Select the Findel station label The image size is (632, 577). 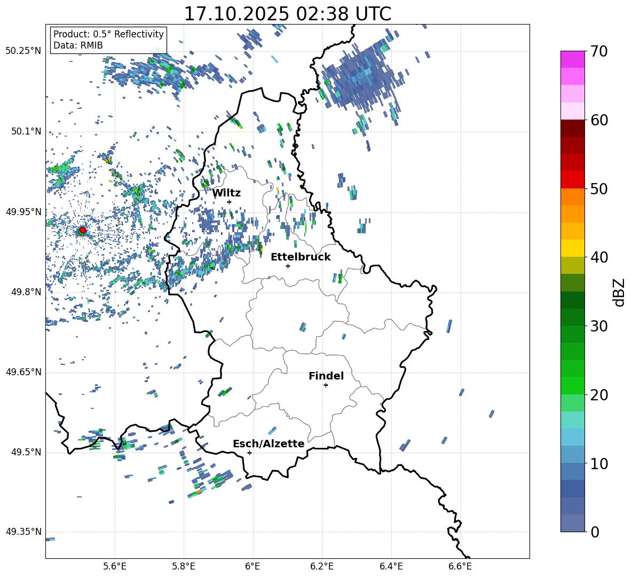pyautogui.click(x=326, y=376)
